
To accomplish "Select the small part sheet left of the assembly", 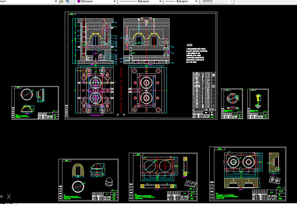I will click(x=35, y=103).
